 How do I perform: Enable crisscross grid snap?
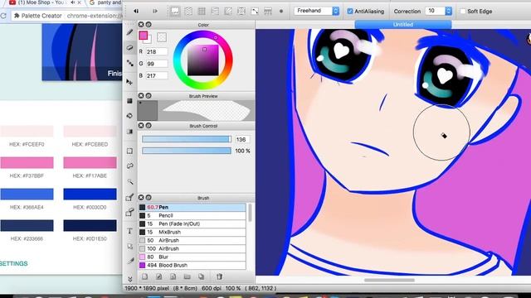point(202,11)
